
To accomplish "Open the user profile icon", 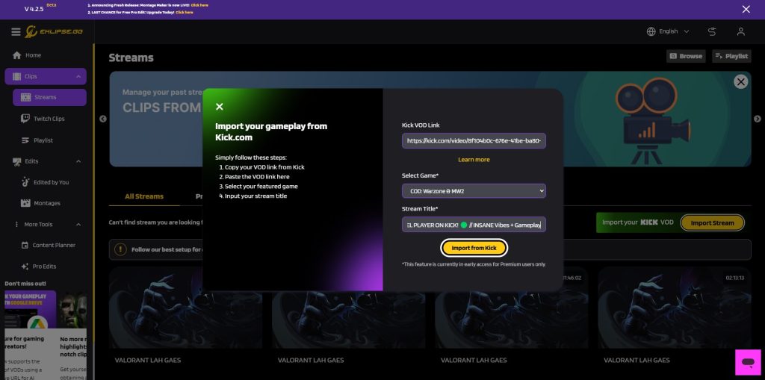I will click(740, 31).
